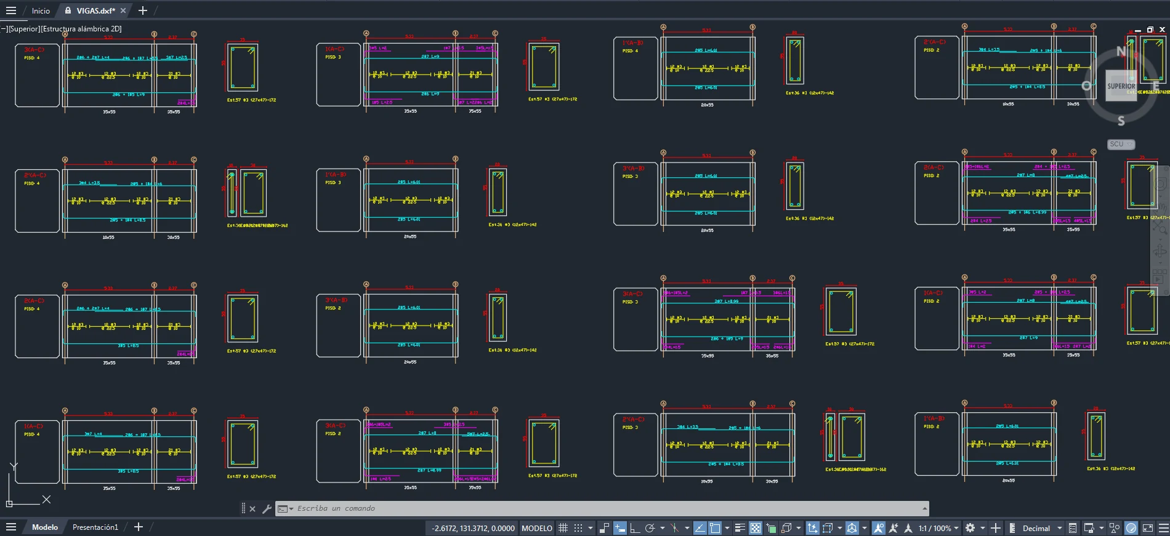Expand polar tracking angle dropdown arrow
The width and height of the screenshot is (1170, 536).
point(663,528)
